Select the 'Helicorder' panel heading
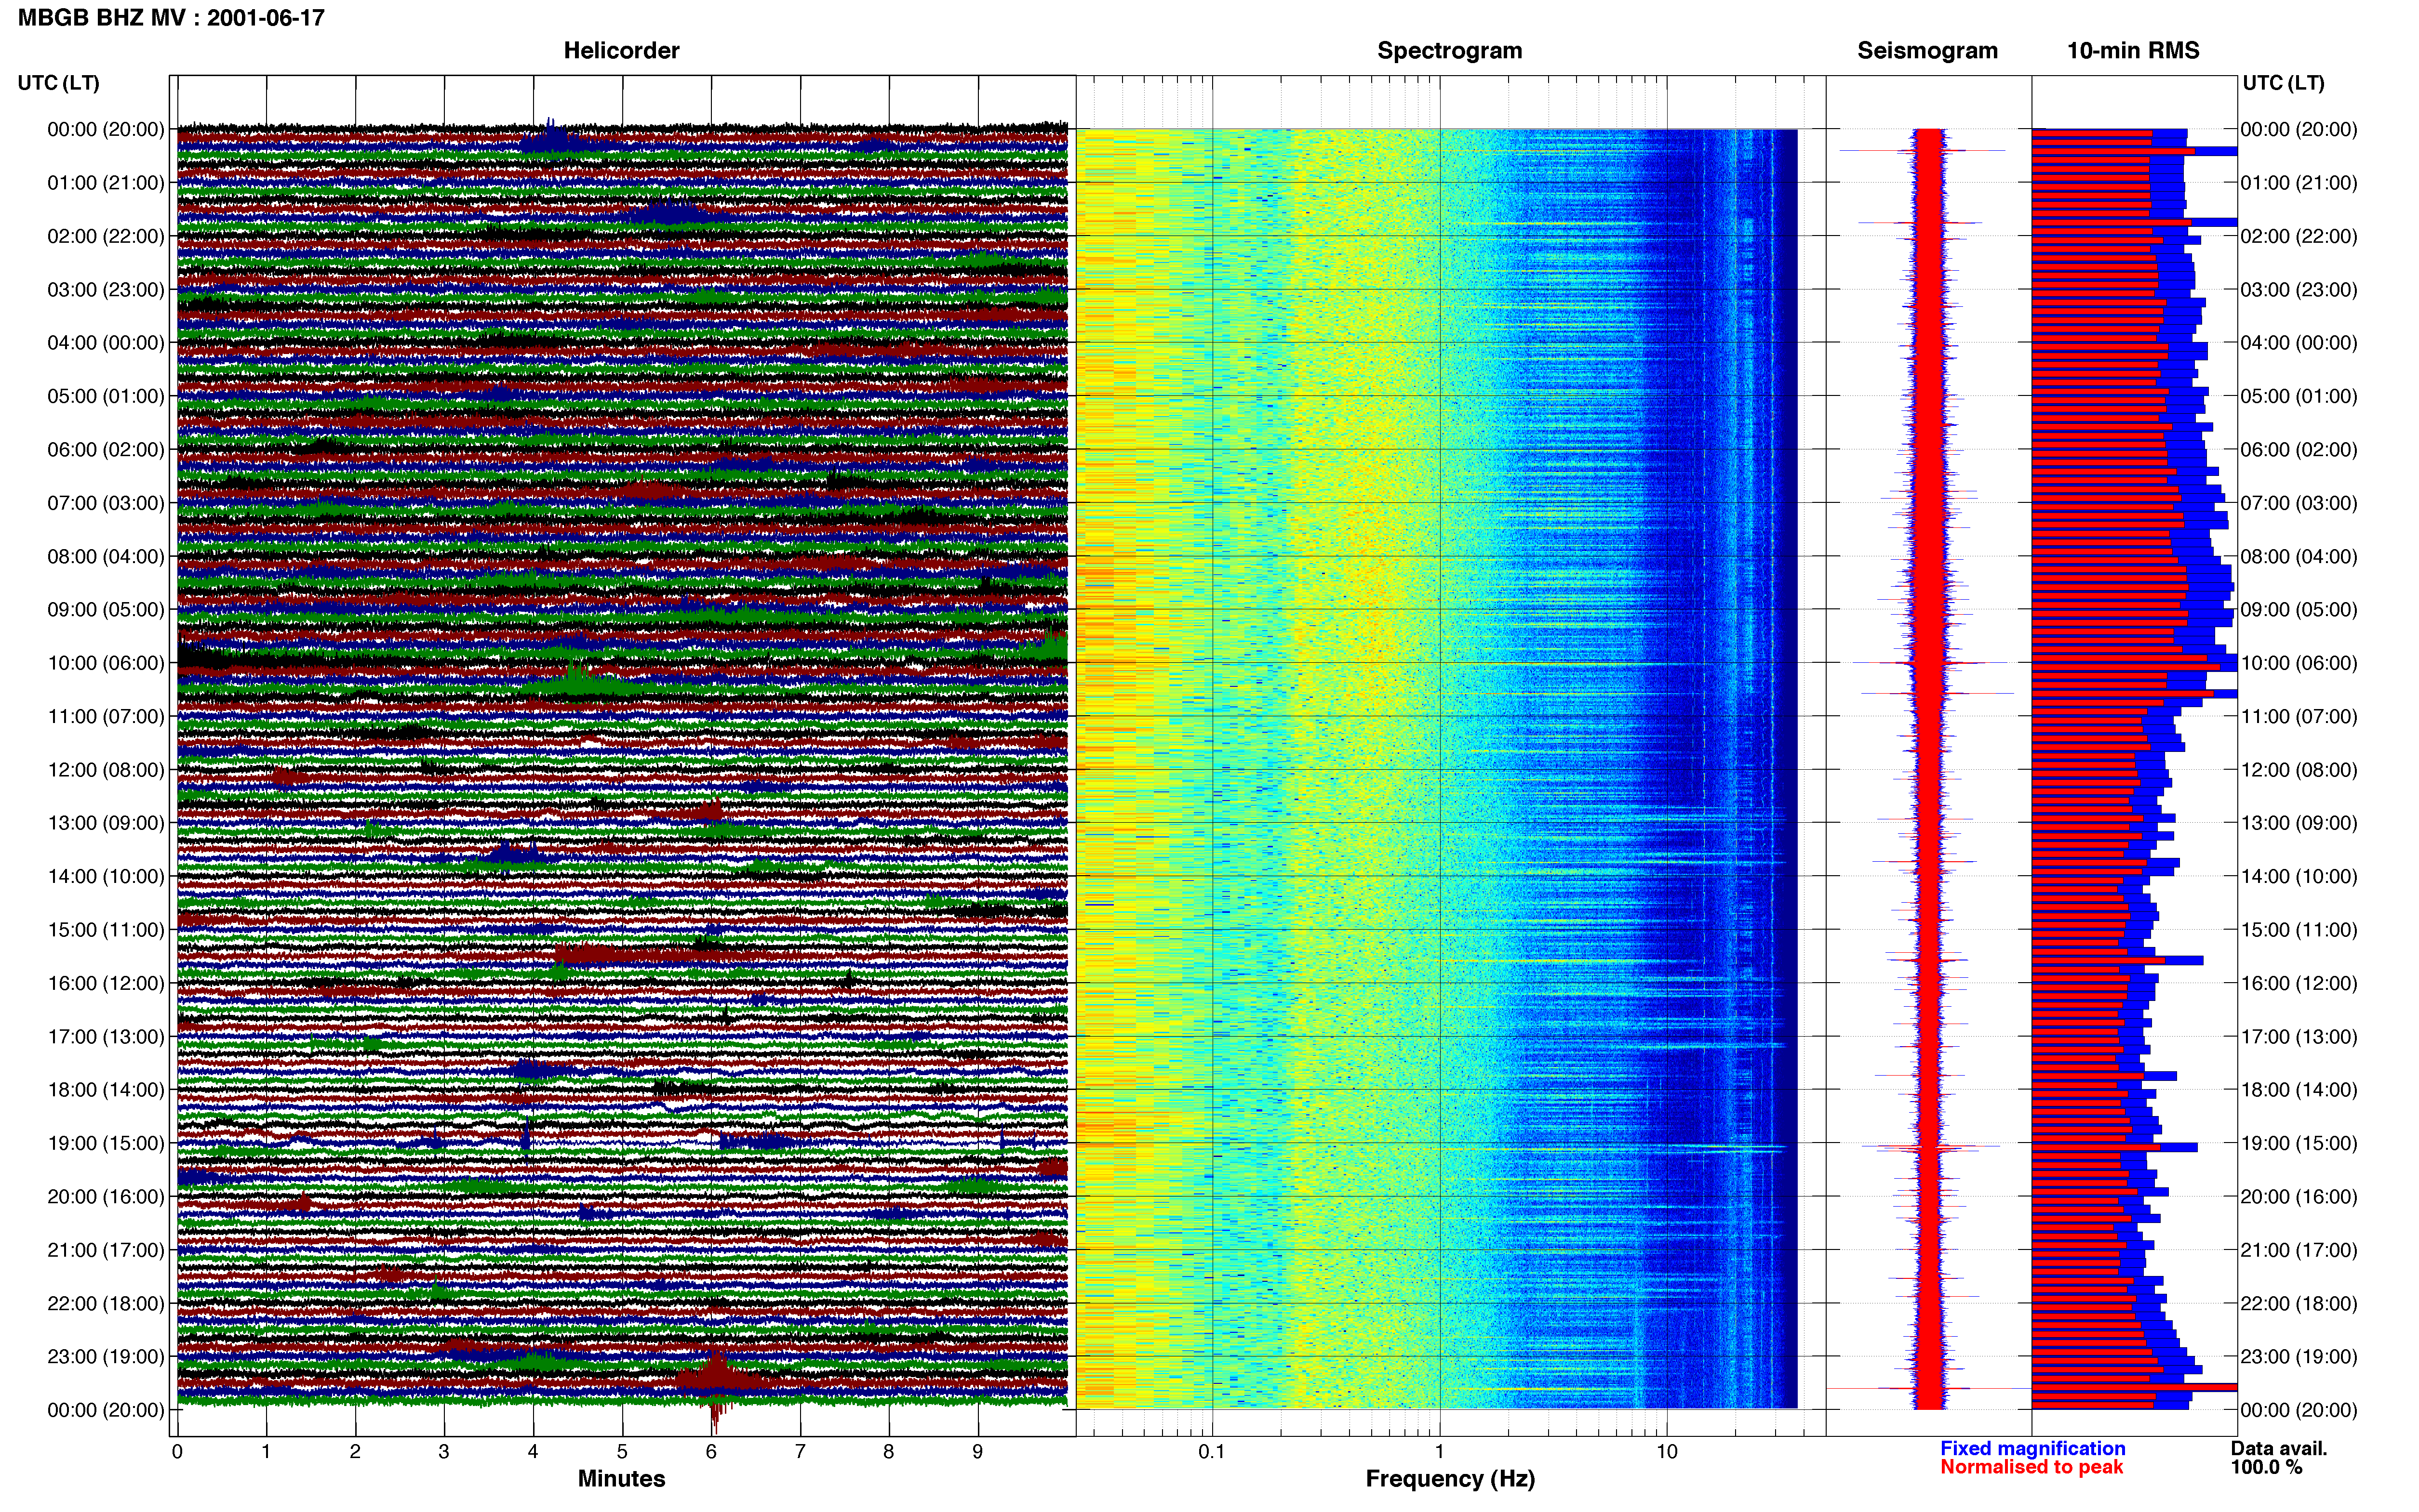 [x=621, y=51]
